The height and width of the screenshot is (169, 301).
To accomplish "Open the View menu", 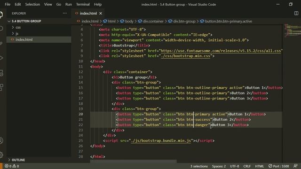I will (48, 4).
